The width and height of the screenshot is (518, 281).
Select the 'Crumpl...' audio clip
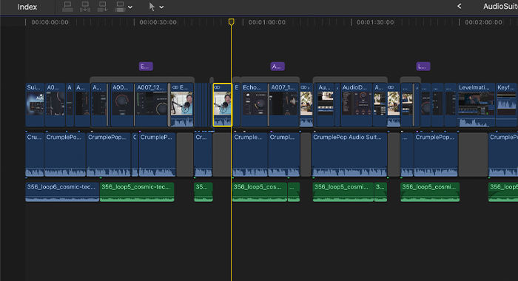(283, 155)
